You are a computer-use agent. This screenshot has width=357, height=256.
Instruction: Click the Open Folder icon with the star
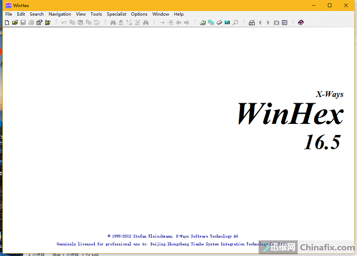pyautogui.click(x=47, y=22)
